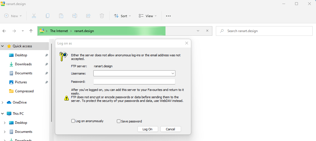The image size is (316, 141).
Task: Click the Delete trash bin icon
Action: pyautogui.click(x=102, y=16)
